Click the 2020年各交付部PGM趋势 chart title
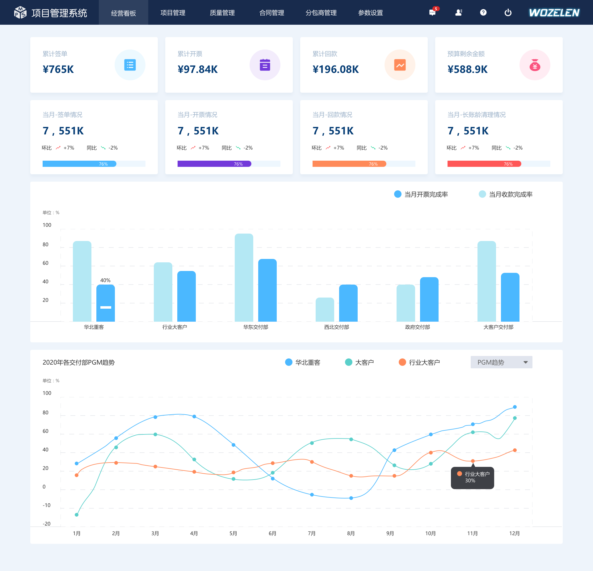The height and width of the screenshot is (571, 593). (79, 362)
